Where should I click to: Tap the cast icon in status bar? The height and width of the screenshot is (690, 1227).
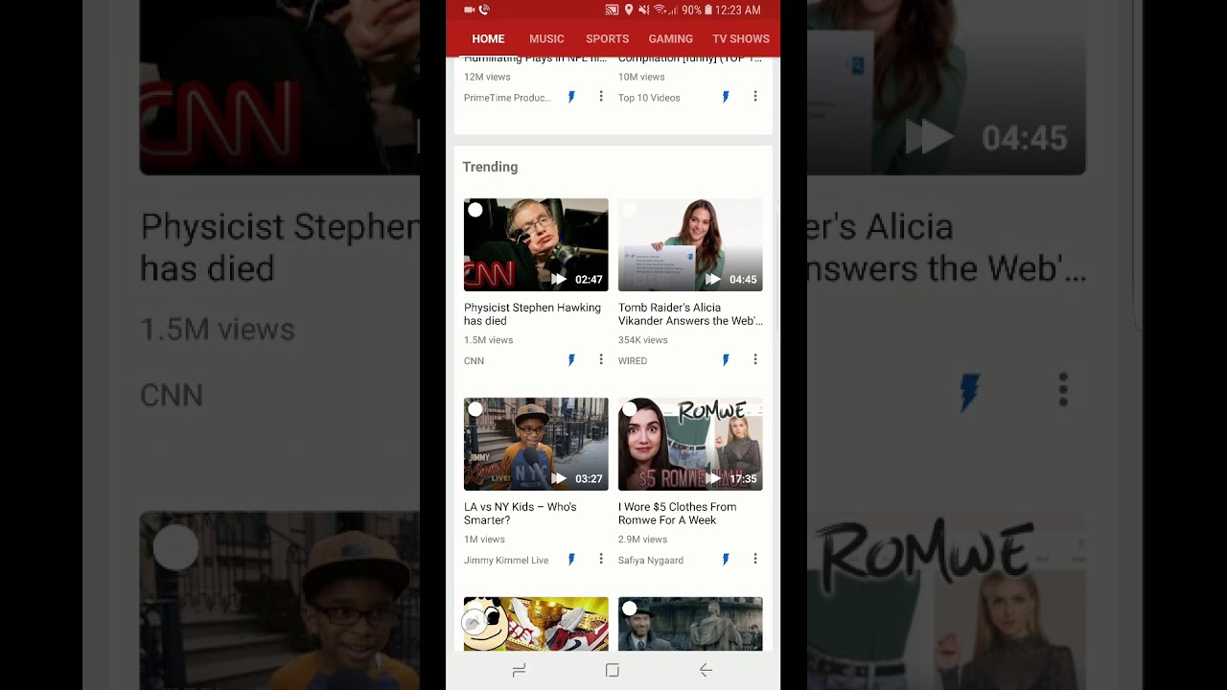(612, 10)
